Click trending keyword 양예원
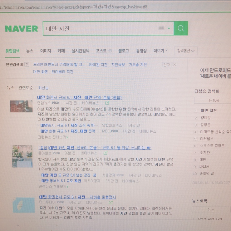 205,118
